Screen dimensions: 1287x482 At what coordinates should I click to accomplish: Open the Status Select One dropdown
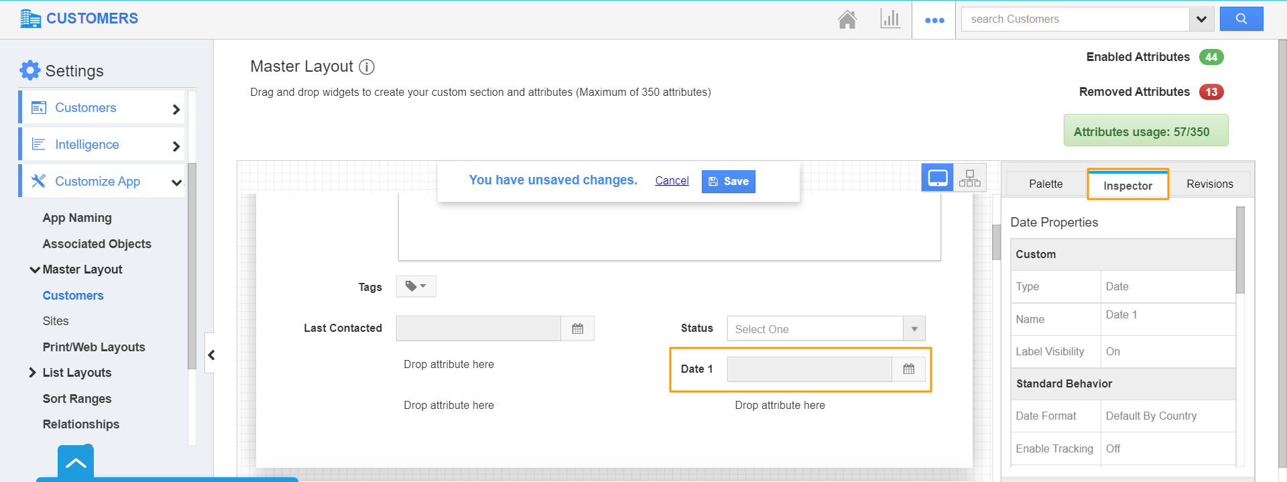click(x=826, y=329)
